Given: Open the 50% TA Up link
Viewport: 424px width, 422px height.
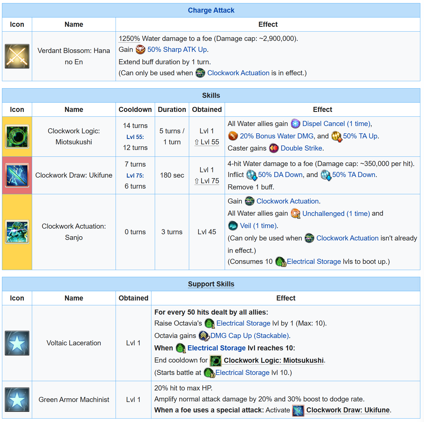Looking at the screenshot, I should click(360, 136).
